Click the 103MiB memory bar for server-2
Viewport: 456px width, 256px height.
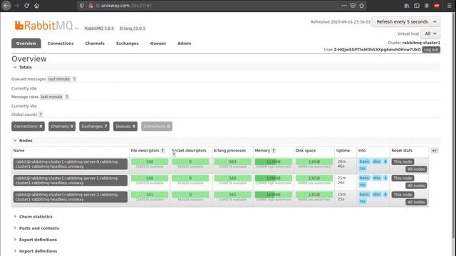pyautogui.click(x=274, y=195)
